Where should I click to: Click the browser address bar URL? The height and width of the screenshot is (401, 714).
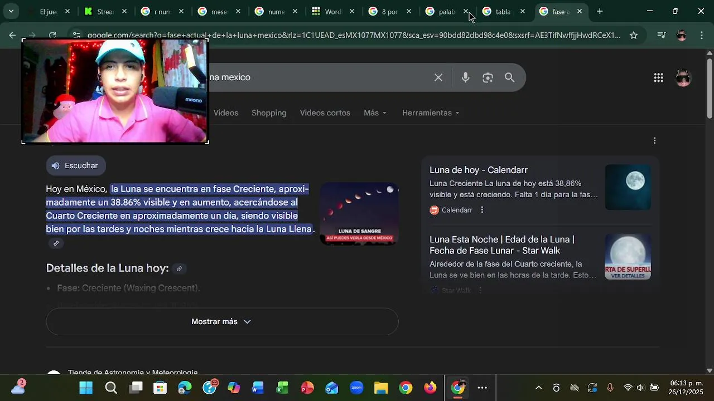(354, 35)
